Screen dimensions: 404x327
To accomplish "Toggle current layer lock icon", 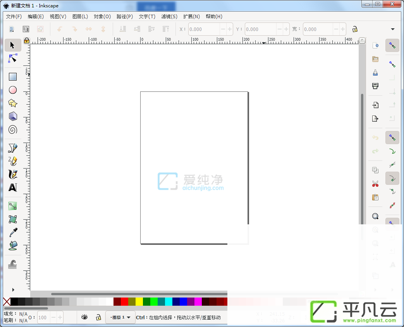I will tap(98, 317).
